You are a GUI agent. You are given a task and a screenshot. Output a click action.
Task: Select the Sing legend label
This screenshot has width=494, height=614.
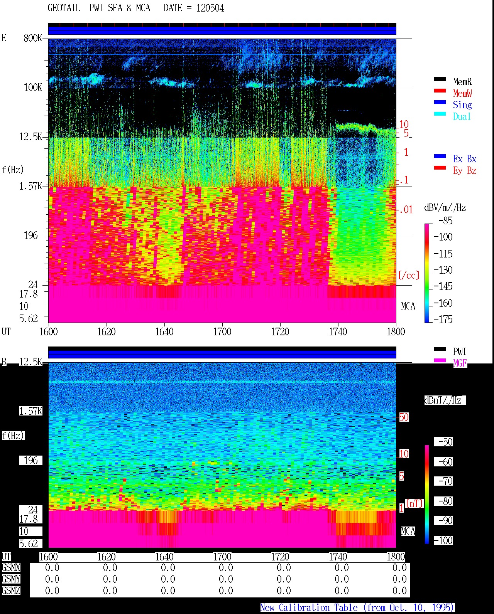click(462, 105)
